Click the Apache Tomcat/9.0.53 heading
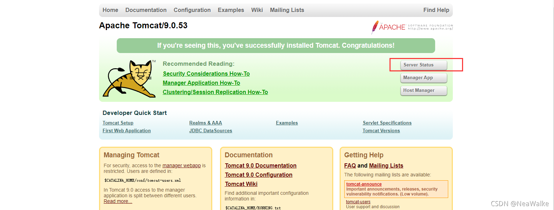The width and height of the screenshot is (554, 210). 143,26
